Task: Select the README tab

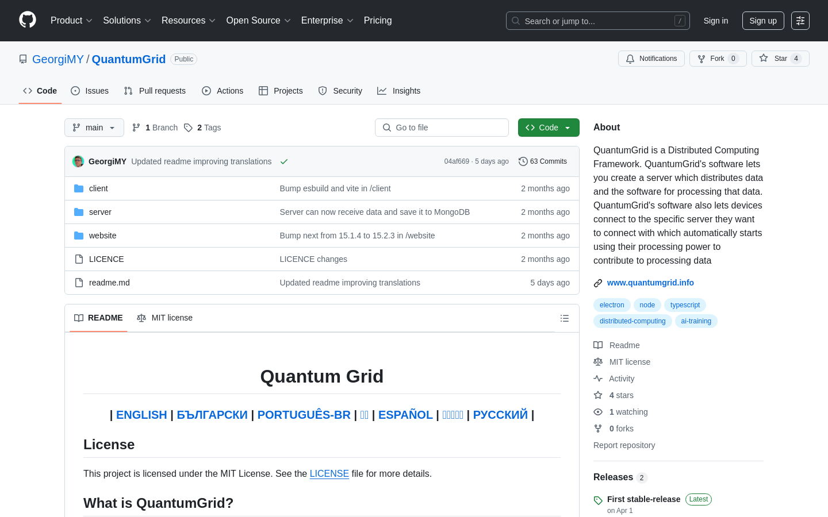Action: (x=98, y=318)
